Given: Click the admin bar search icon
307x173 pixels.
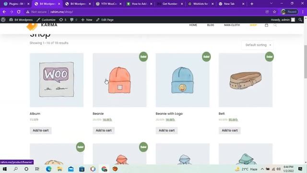Looking at the screenshot, I should pos(300,20).
